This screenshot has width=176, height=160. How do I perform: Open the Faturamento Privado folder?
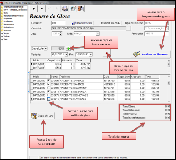click(12, 16)
